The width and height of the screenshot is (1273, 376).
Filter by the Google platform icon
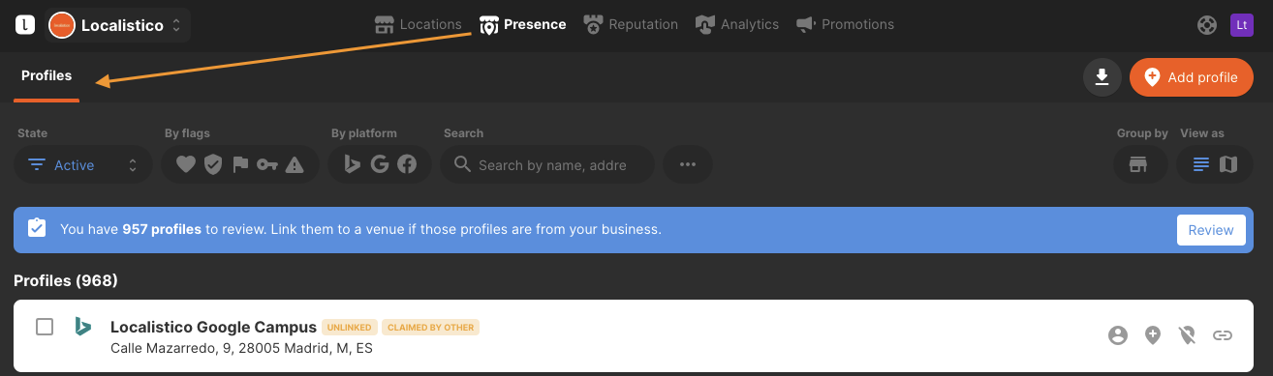(x=380, y=165)
